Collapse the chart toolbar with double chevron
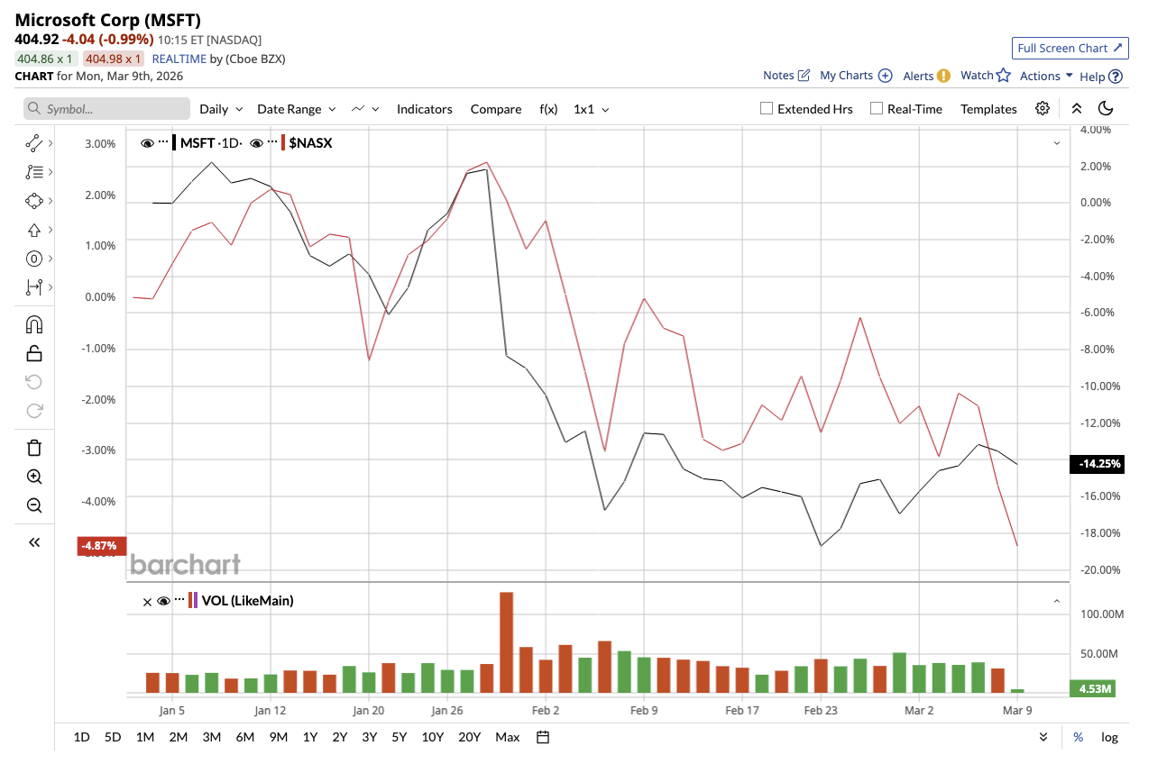This screenshot has width=1176, height=782. [x=1076, y=109]
